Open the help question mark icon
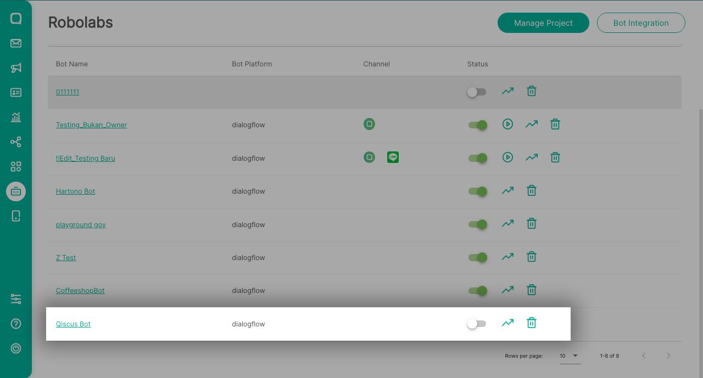The height and width of the screenshot is (378, 703). [16, 324]
